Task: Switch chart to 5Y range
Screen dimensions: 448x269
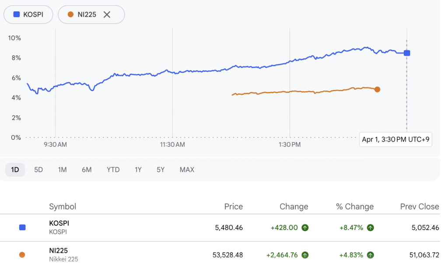Action: (161, 170)
